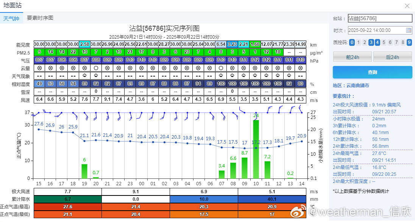Viewport: 415px width, 222px height.
Task: Toggle quality control code 9
Action: click(409, 42)
